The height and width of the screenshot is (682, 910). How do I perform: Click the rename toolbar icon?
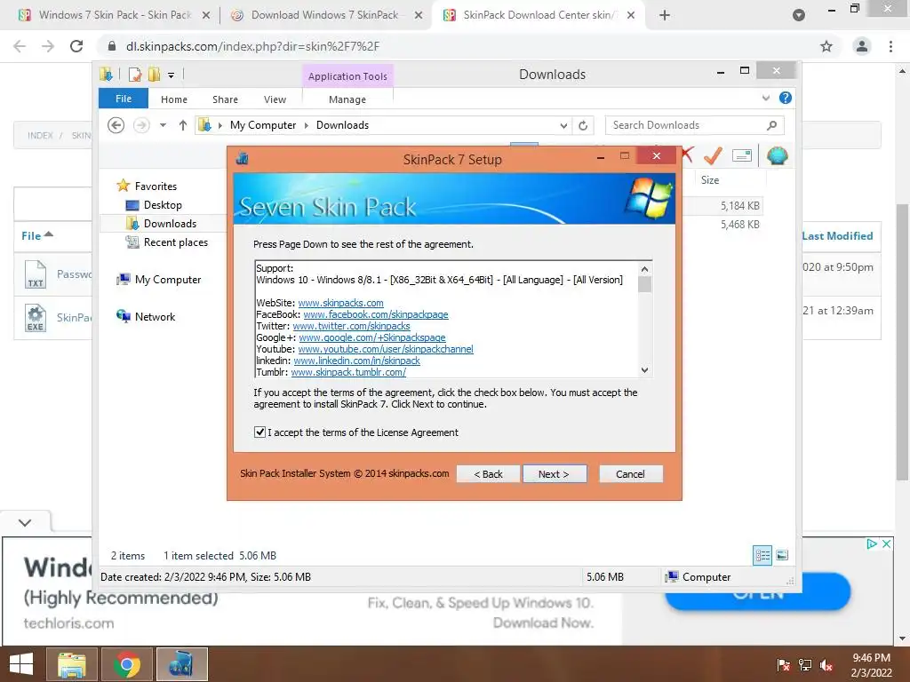742,155
